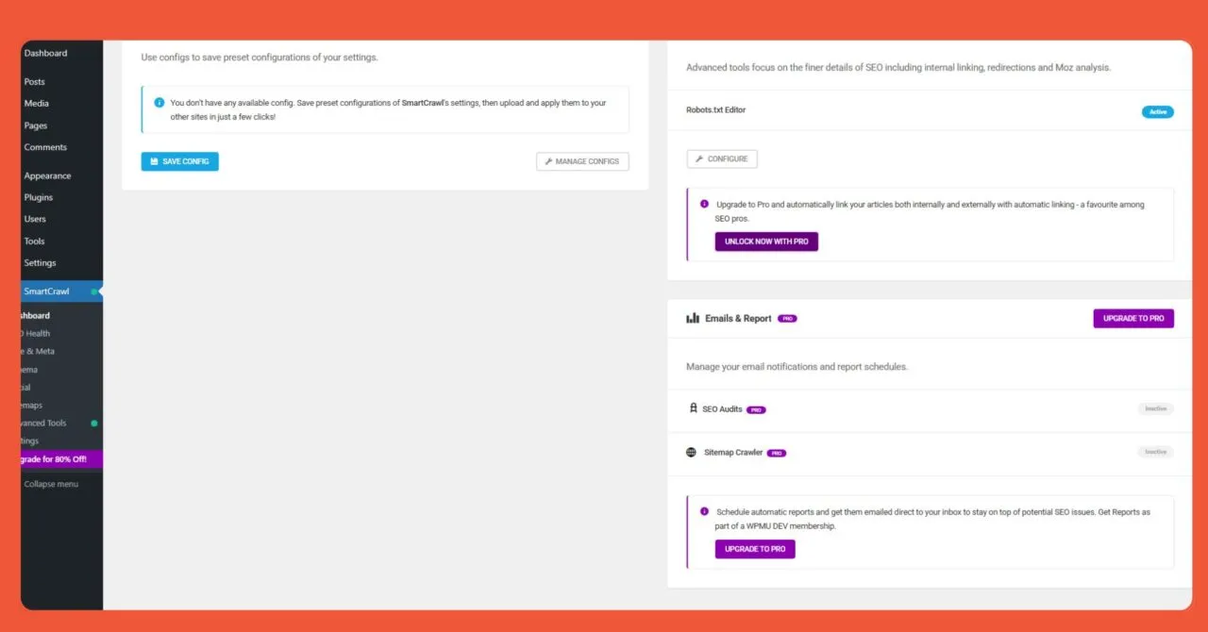Collapse the WordPress admin menu
The width and height of the screenshot is (1208, 632).
(50, 483)
